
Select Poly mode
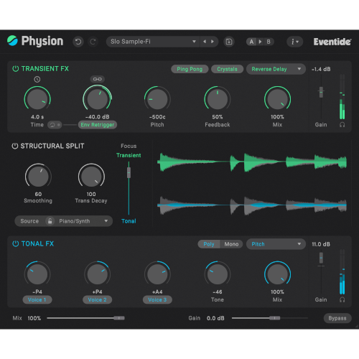pyautogui.click(x=209, y=244)
